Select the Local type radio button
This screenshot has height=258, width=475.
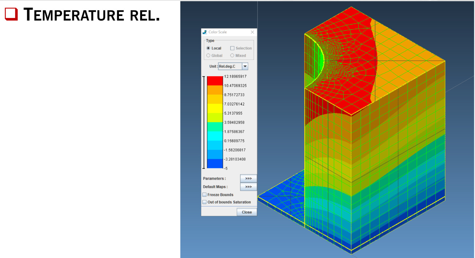pos(208,48)
